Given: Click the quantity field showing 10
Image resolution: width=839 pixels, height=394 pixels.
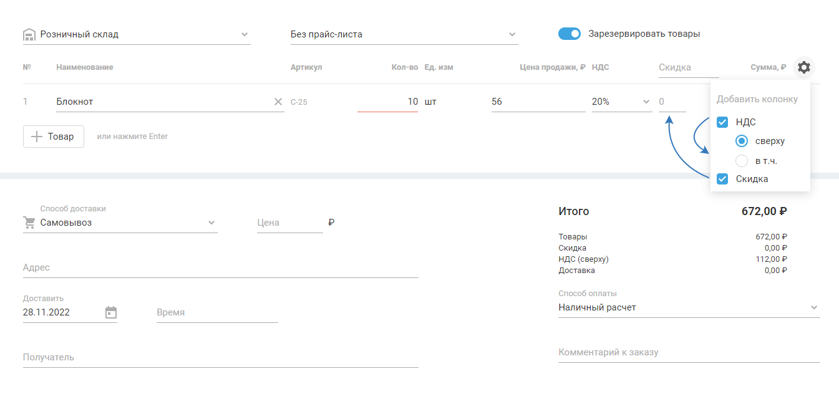Looking at the screenshot, I should pyautogui.click(x=387, y=102).
